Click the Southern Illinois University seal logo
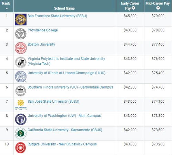This screenshot has height=155, width=172. [21, 91]
